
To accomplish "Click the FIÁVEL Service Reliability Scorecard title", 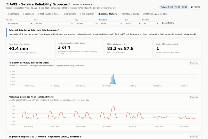I will tap(38, 4).
